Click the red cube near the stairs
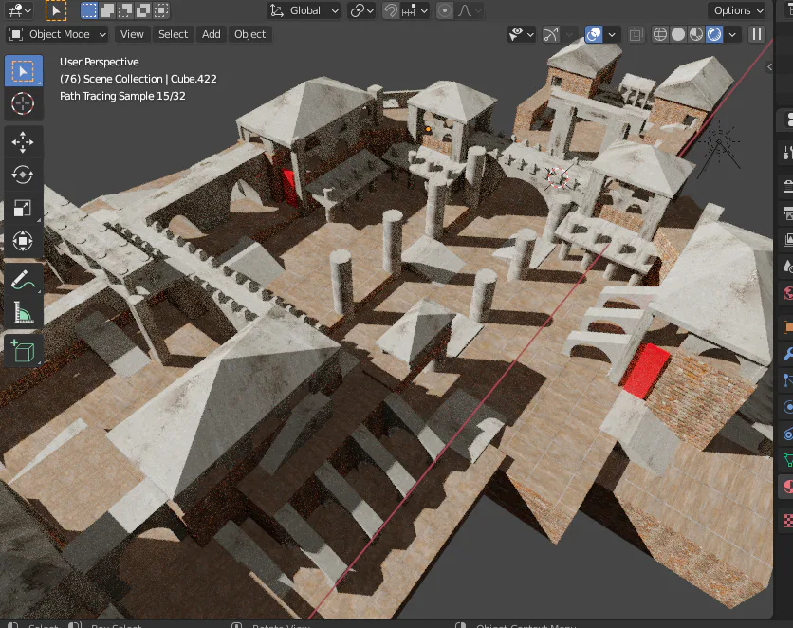 tap(646, 371)
